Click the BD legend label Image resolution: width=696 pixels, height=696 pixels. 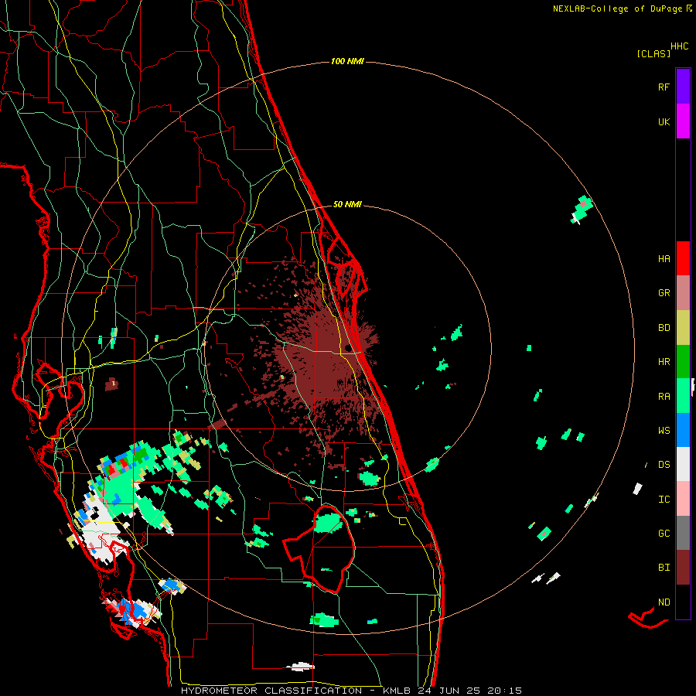(664, 328)
